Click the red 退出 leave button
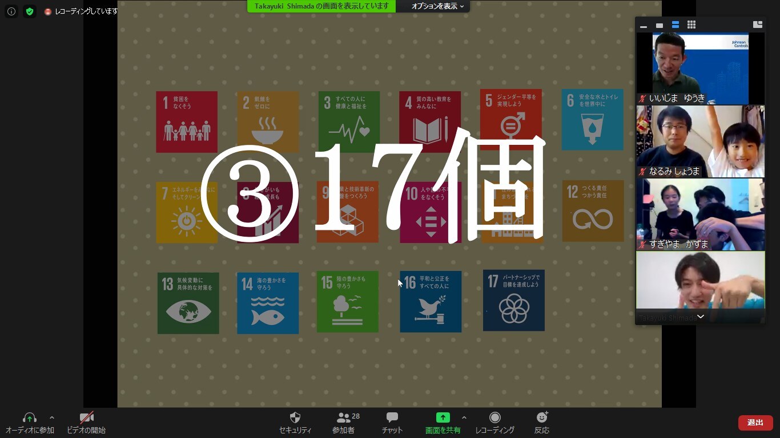The width and height of the screenshot is (780, 438). point(755,423)
